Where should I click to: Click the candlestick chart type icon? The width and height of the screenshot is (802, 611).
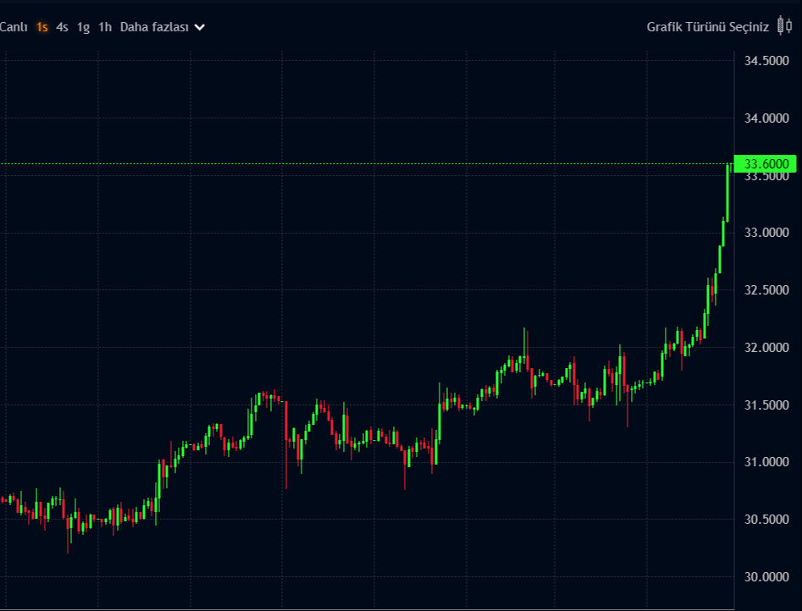(784, 27)
